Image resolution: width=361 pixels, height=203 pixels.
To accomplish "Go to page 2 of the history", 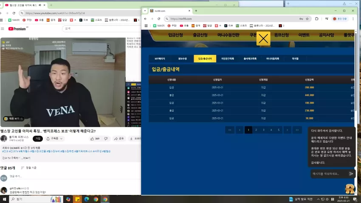I will pos(256,130).
